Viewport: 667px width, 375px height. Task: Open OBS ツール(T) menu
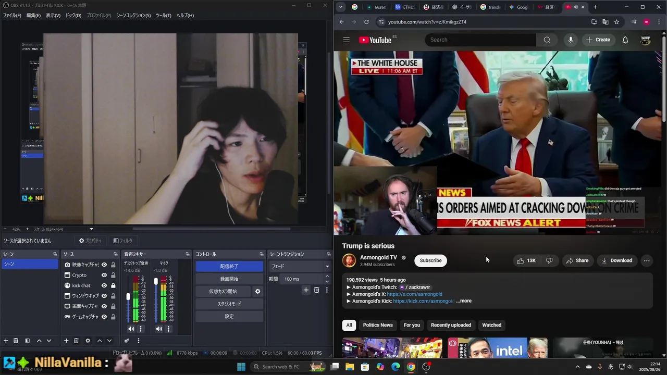click(x=163, y=16)
